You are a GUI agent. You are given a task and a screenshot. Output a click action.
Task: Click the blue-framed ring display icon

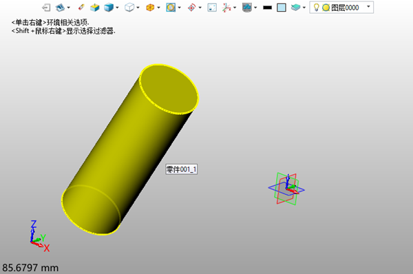point(171,8)
